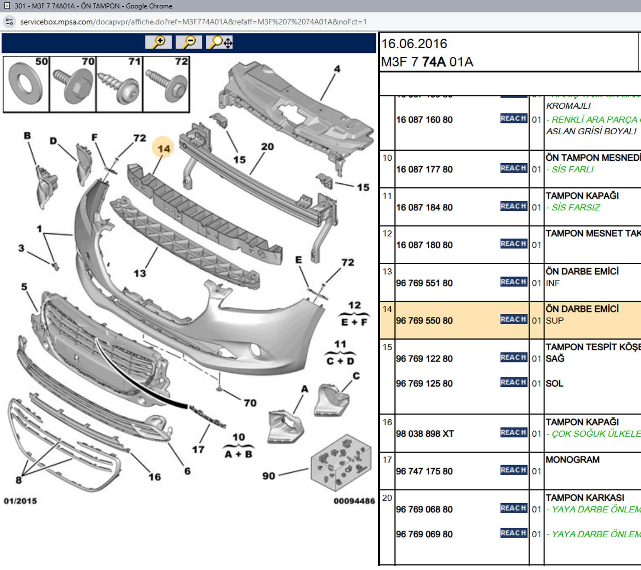
Task: Click the REACH badge for part 96 769 550 80
Action: click(513, 320)
